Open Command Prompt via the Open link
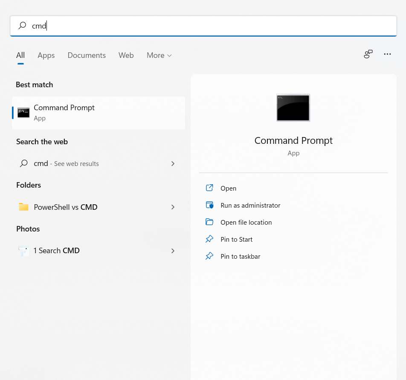Screen dimensions: 406x380 (228, 188)
